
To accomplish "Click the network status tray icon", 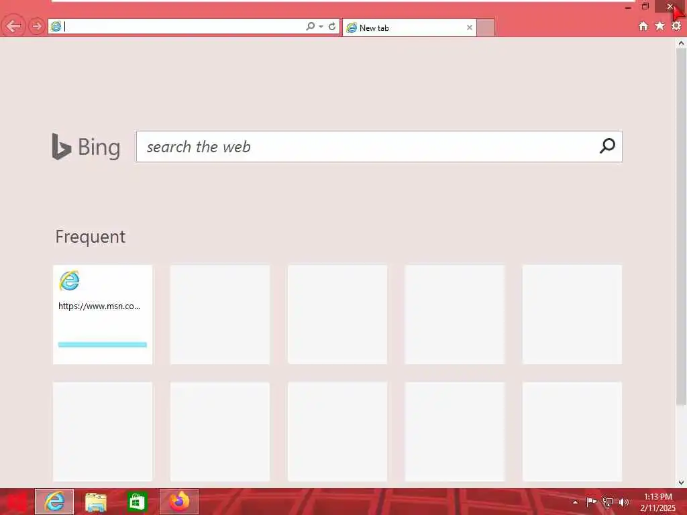I will (x=608, y=502).
